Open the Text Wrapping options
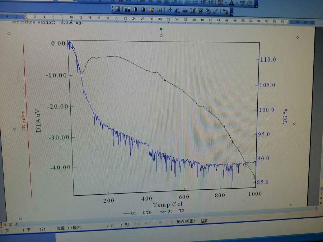This screenshot has height=242, width=323. click(200, 11)
